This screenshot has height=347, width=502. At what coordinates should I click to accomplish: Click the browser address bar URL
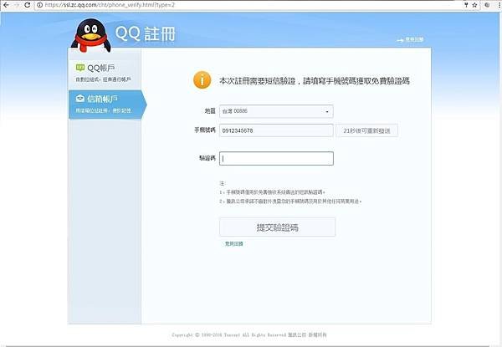[110, 5]
